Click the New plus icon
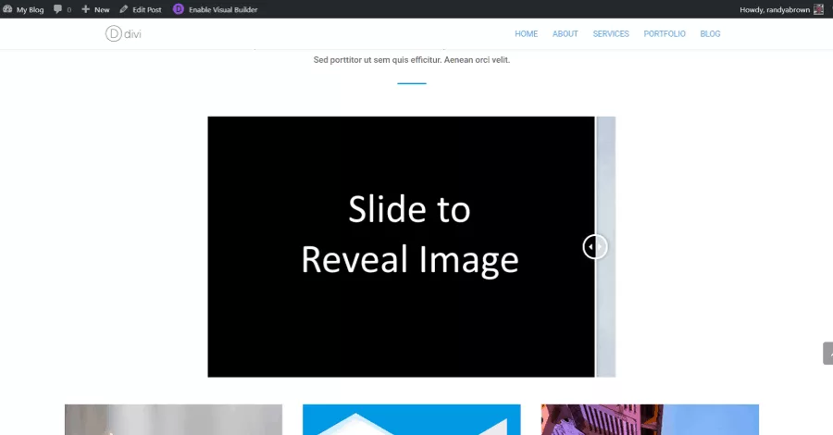Viewport: 833px width, 435px height. [x=85, y=9]
